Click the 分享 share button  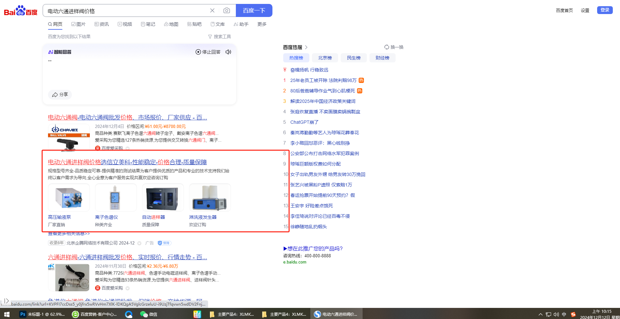pyautogui.click(x=60, y=94)
